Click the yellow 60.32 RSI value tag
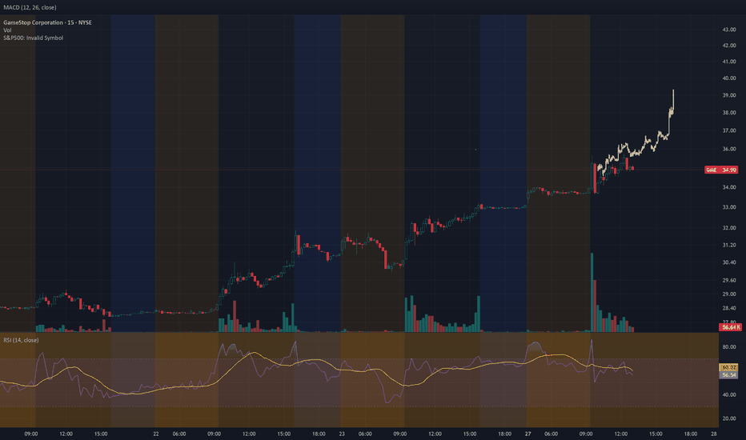Viewport: 746px width, 440px height. (729, 368)
